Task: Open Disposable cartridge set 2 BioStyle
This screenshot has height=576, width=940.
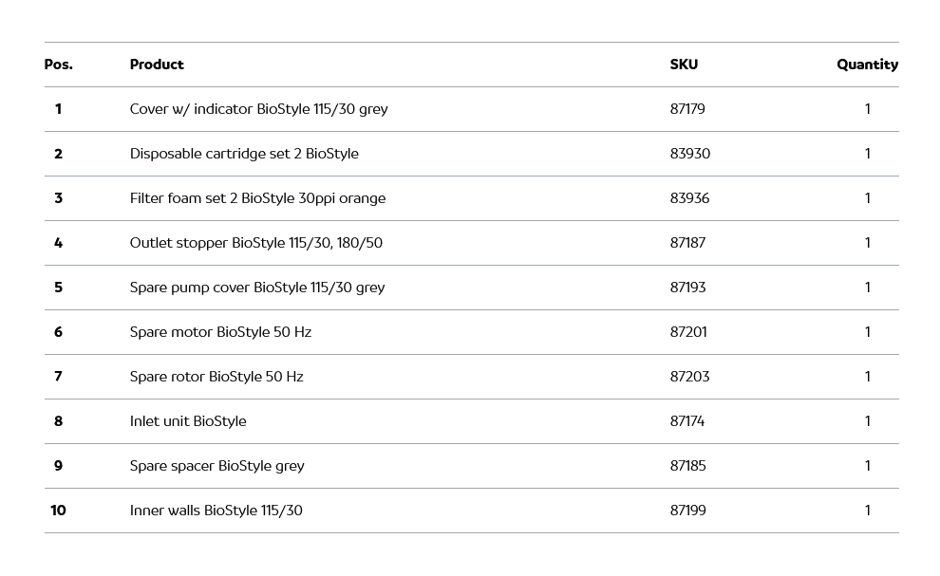Action: (244, 154)
